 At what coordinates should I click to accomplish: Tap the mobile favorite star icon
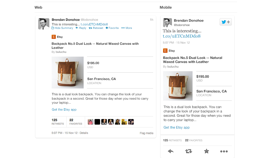pos(206,151)
